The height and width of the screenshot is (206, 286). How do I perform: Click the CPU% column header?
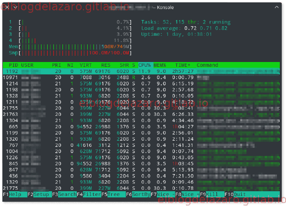click(144, 65)
